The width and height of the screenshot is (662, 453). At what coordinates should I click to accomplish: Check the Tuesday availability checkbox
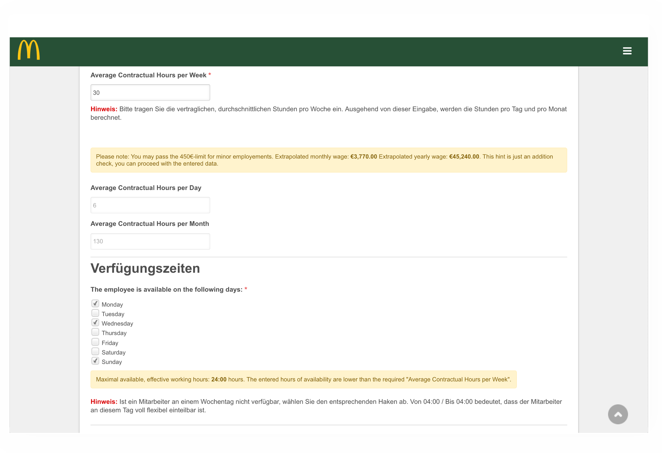pyautogui.click(x=95, y=313)
